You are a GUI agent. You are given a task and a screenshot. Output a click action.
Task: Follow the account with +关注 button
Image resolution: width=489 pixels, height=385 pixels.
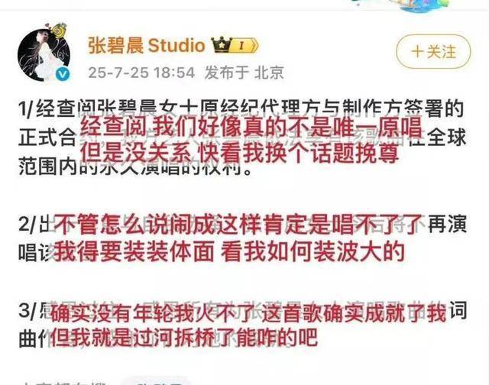pos(433,51)
